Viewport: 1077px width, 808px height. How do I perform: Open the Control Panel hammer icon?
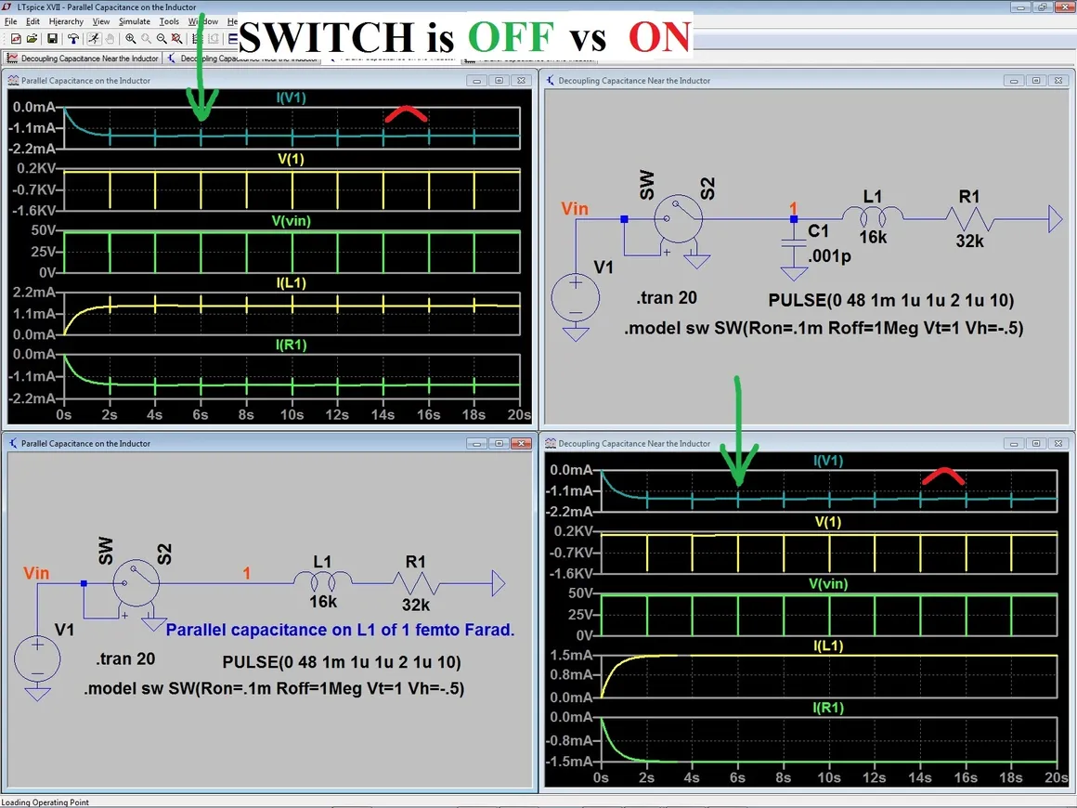pyautogui.click(x=73, y=39)
